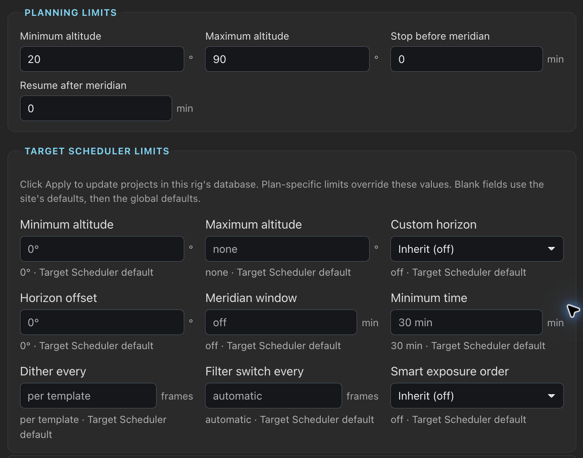This screenshot has height=458, width=583.
Task: Select the Horizon offset input field
Action: pyautogui.click(x=102, y=322)
